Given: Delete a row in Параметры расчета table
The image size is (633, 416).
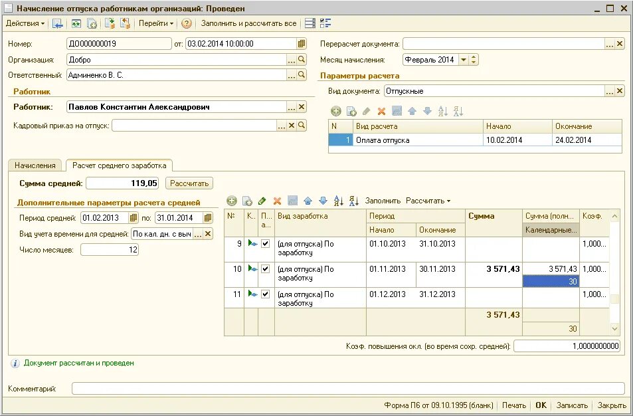Looking at the screenshot, I should pyautogui.click(x=381, y=111).
